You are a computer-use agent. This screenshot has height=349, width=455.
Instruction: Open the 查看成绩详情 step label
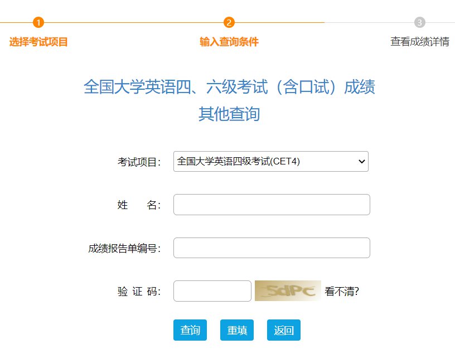pyautogui.click(x=420, y=42)
